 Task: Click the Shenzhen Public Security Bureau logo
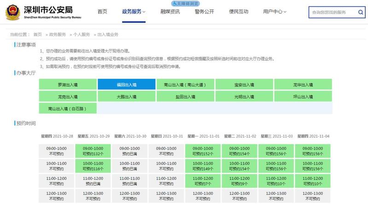click(12, 11)
